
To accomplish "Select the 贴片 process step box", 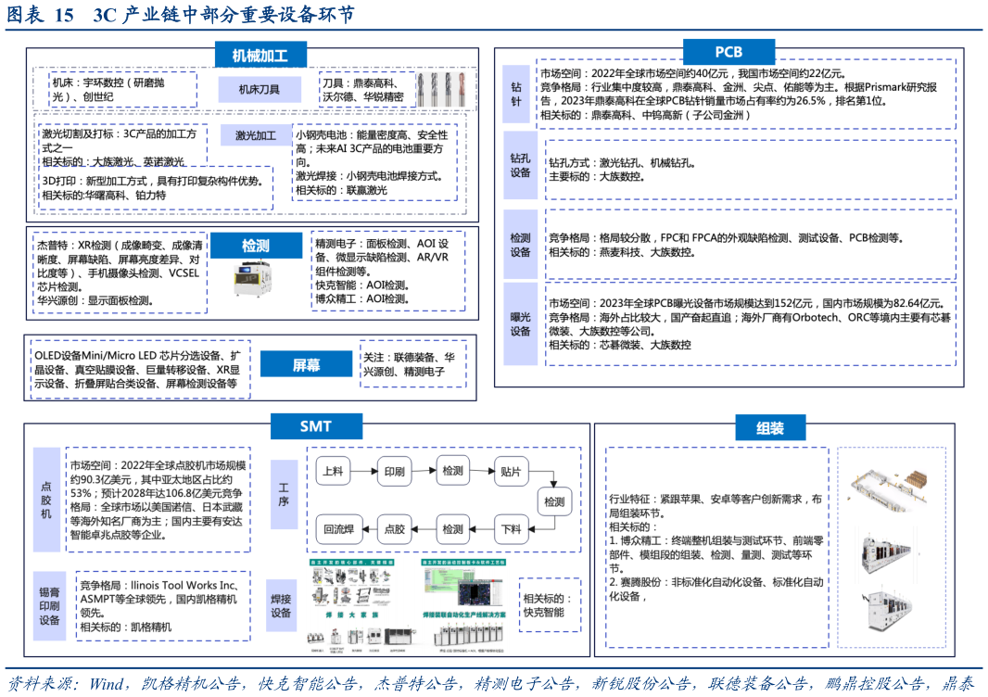I will (x=511, y=471).
